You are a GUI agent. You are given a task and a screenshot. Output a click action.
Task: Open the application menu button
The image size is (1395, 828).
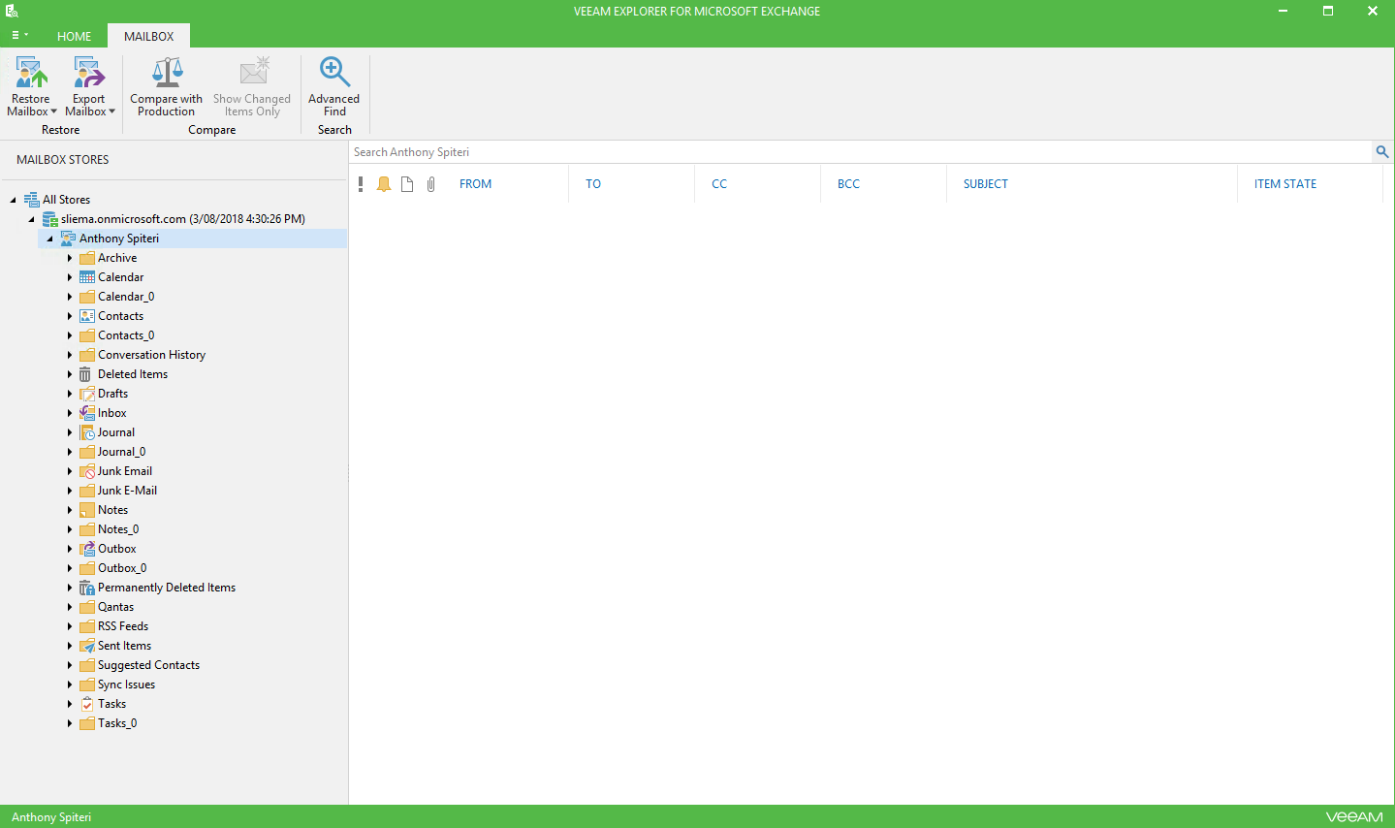click(19, 35)
